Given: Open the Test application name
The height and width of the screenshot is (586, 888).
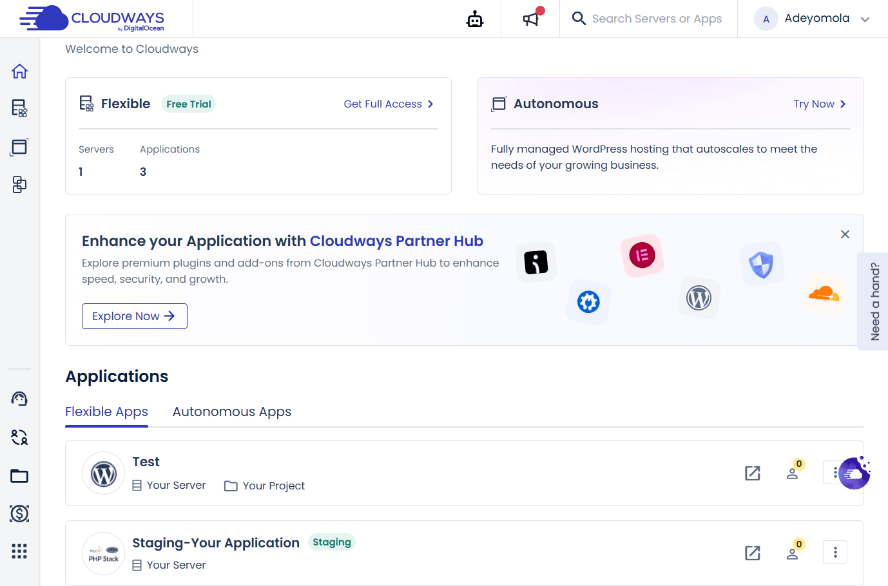Looking at the screenshot, I should pyautogui.click(x=146, y=462).
